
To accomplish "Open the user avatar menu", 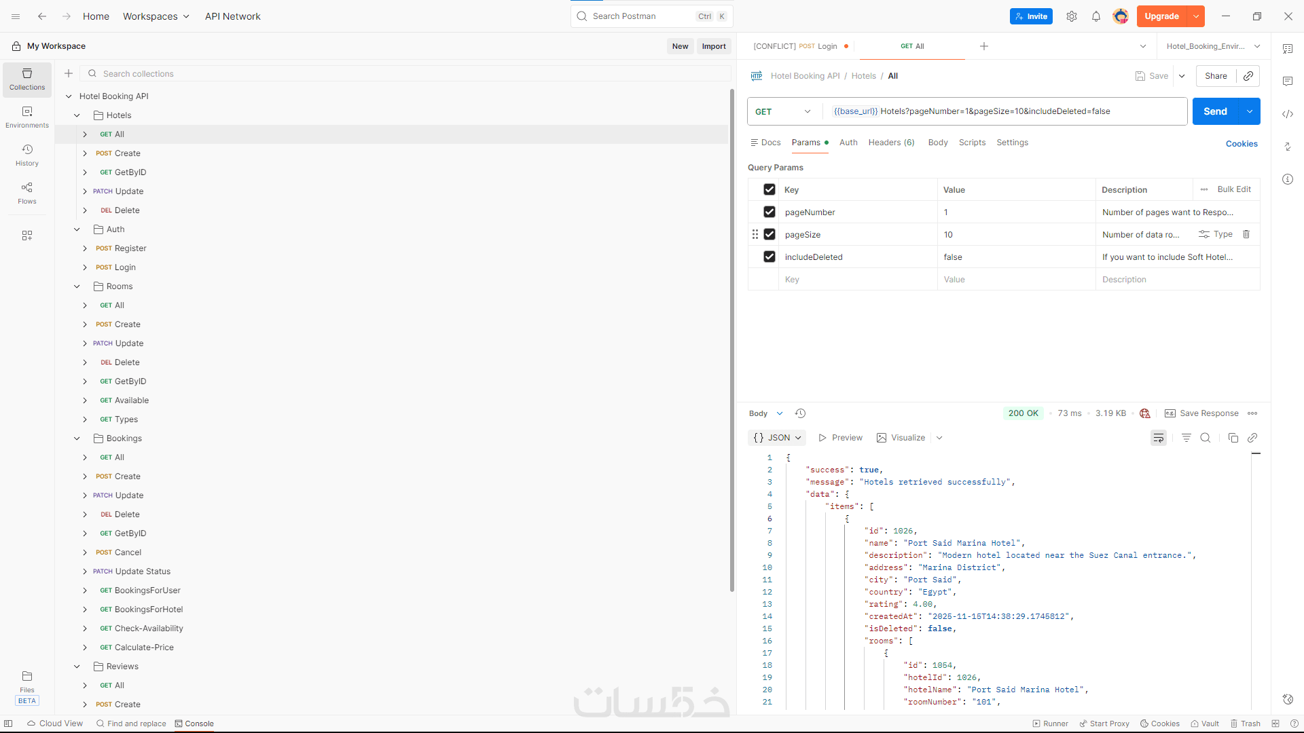I will 1121,16.
